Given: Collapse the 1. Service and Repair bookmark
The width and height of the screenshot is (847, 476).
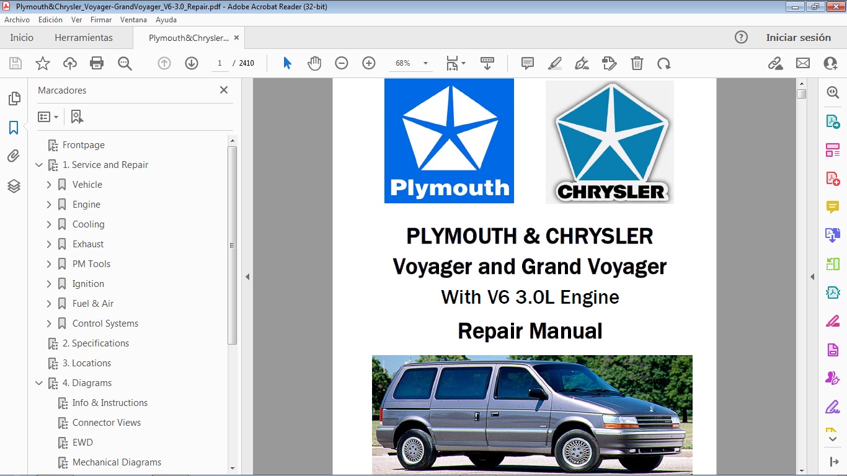Looking at the screenshot, I should (x=39, y=164).
